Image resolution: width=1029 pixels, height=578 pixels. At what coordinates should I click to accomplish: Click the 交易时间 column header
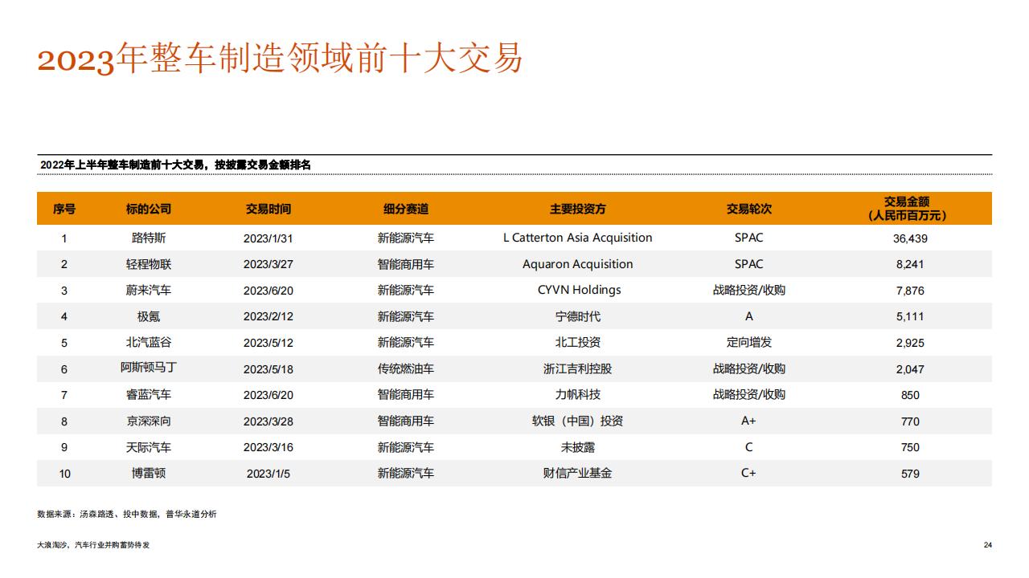(x=269, y=209)
